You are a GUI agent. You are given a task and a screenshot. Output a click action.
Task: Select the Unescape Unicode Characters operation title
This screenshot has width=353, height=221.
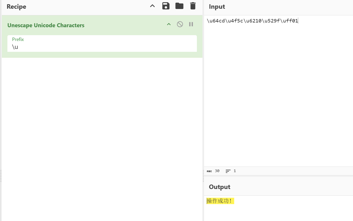[x=46, y=25]
